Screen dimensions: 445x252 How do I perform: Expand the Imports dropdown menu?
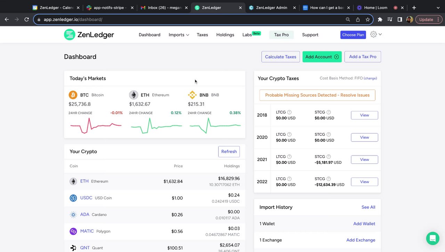[x=179, y=35]
